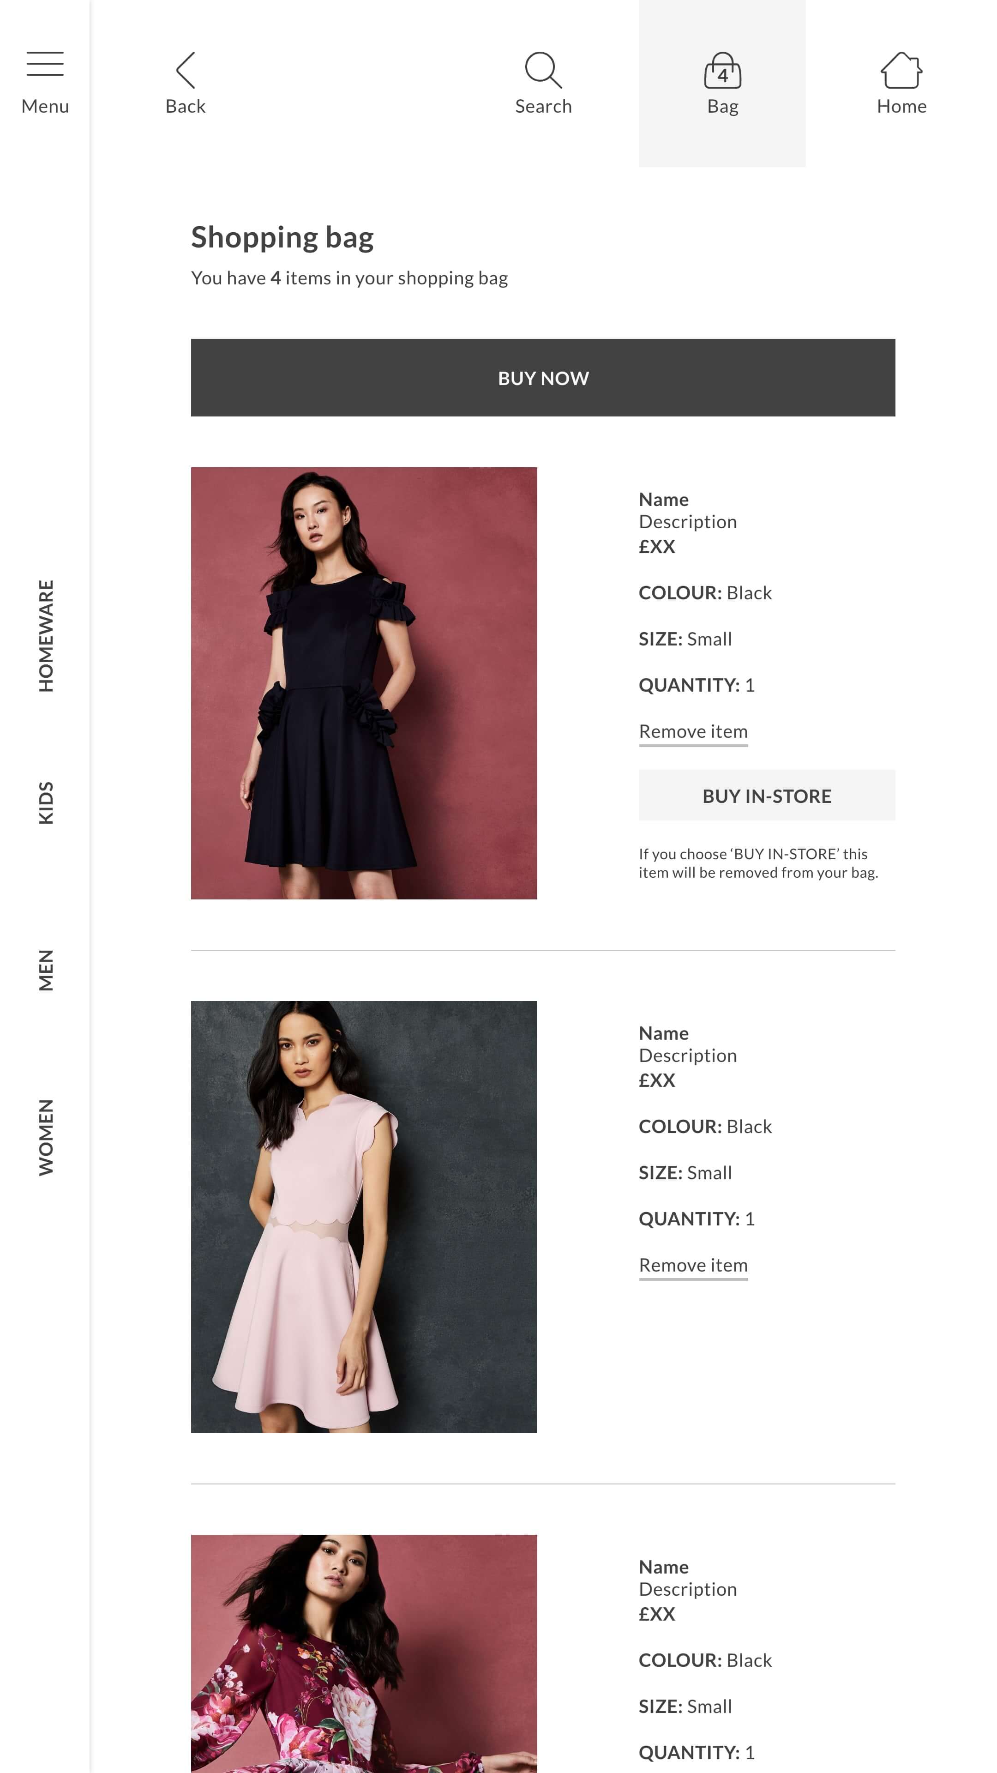Open Search with the magnifier icon

[x=543, y=70]
